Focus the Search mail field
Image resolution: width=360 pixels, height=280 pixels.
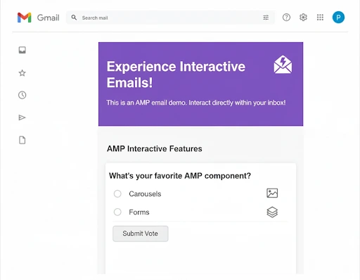[x=170, y=18]
